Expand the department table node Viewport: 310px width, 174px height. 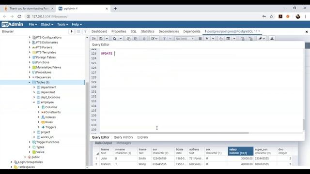(x=34, y=87)
